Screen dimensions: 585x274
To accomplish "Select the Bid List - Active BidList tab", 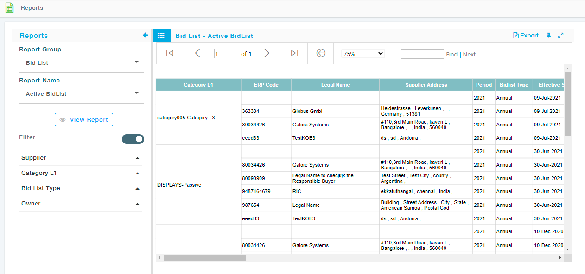I will 214,35.
